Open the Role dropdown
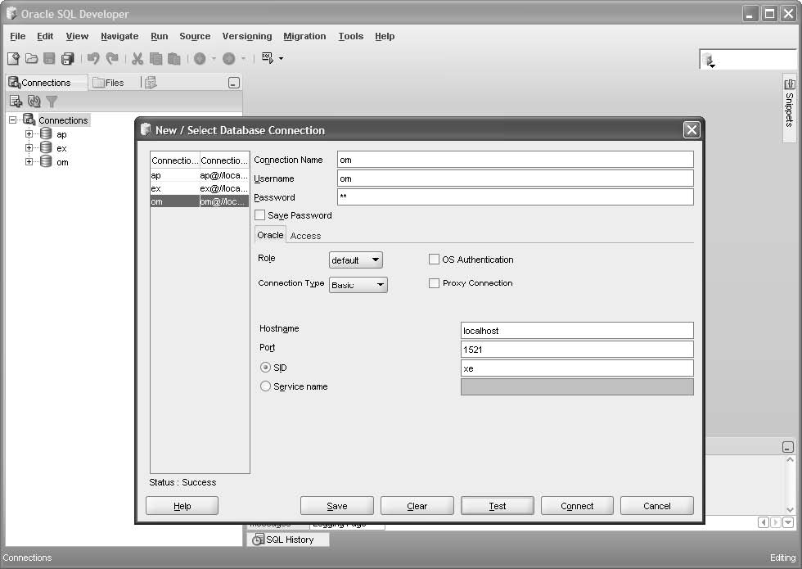 tap(355, 260)
